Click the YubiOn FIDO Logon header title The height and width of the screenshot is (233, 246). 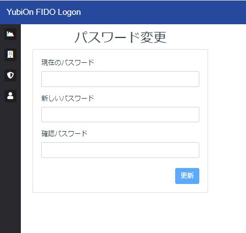click(43, 12)
